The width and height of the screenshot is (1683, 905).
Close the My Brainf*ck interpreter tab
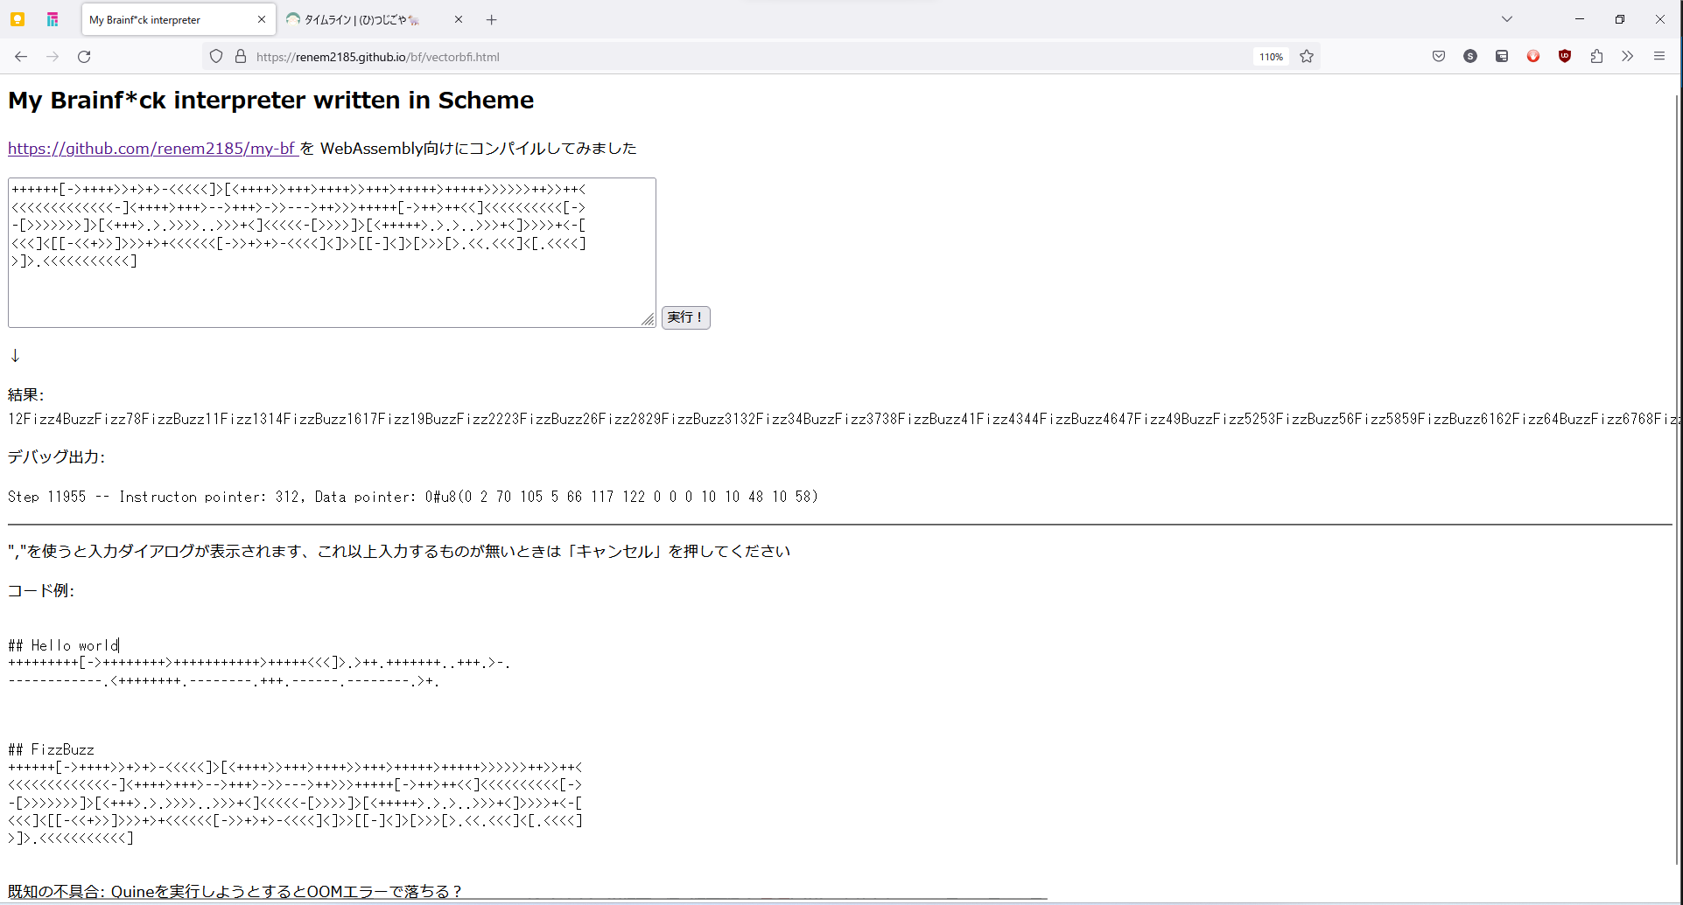click(x=262, y=19)
